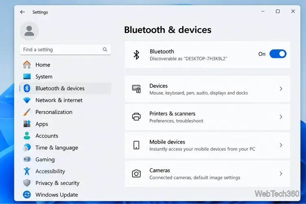Screen dimensions: 306x204
Task: Open Gaming settings
Action: pyautogui.click(x=66, y=160)
